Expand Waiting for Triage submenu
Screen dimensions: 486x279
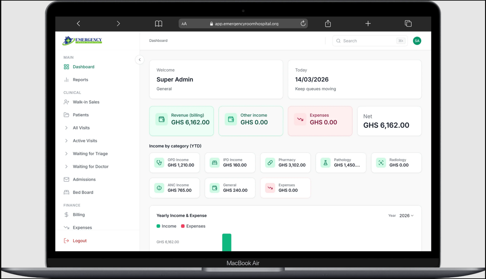66,154
